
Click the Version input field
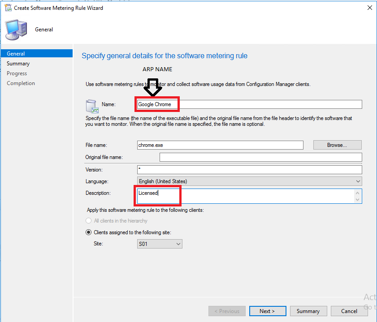click(250, 170)
